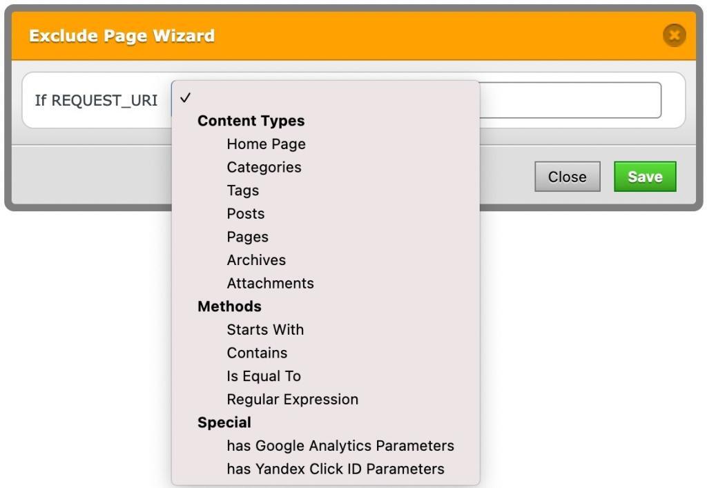Choose Home Page content type
The height and width of the screenshot is (488, 707).
point(266,144)
